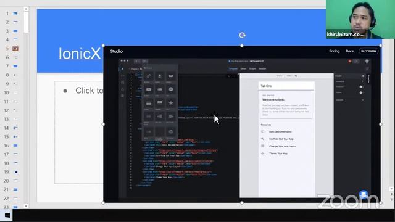Click the wrench icon beside Scaffold Out Your App

263,139
